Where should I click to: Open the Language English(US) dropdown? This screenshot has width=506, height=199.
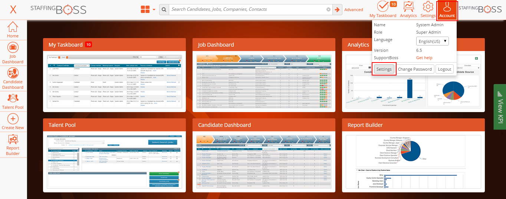point(433,41)
